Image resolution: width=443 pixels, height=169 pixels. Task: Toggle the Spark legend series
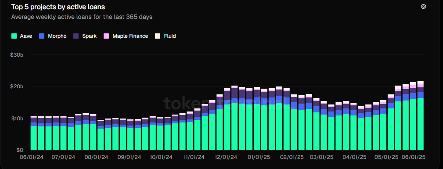[85, 36]
